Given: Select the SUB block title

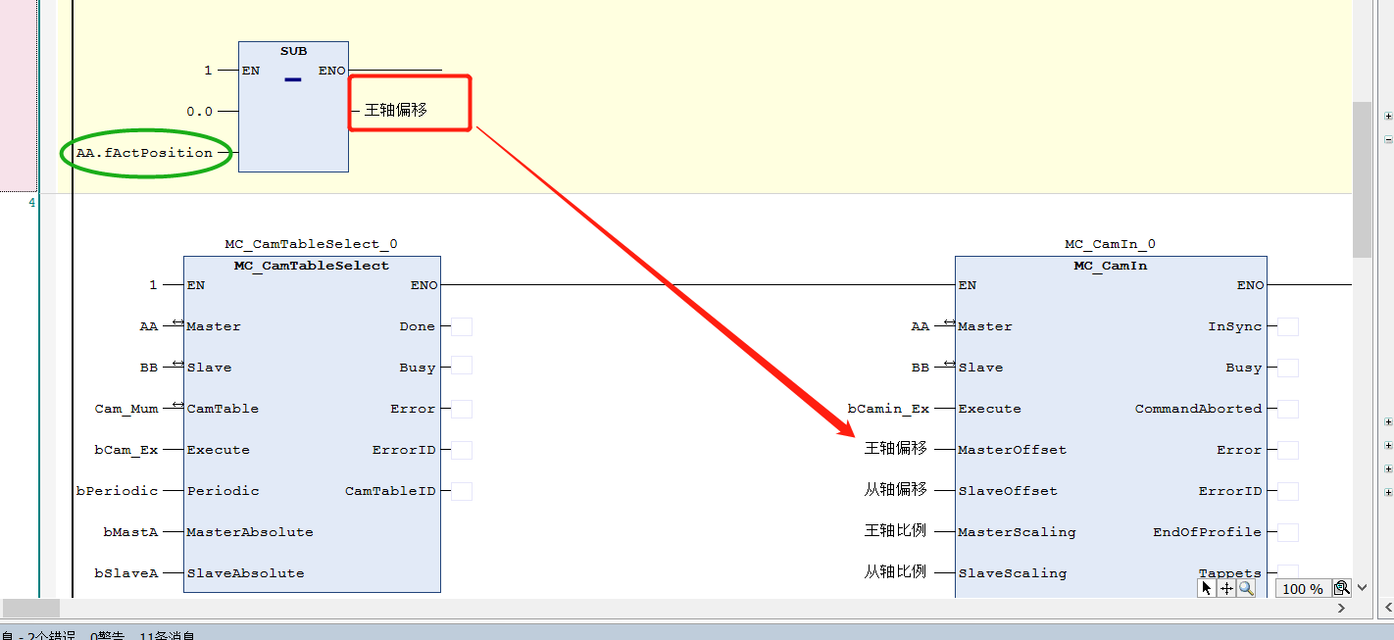Looking at the screenshot, I should tap(293, 51).
